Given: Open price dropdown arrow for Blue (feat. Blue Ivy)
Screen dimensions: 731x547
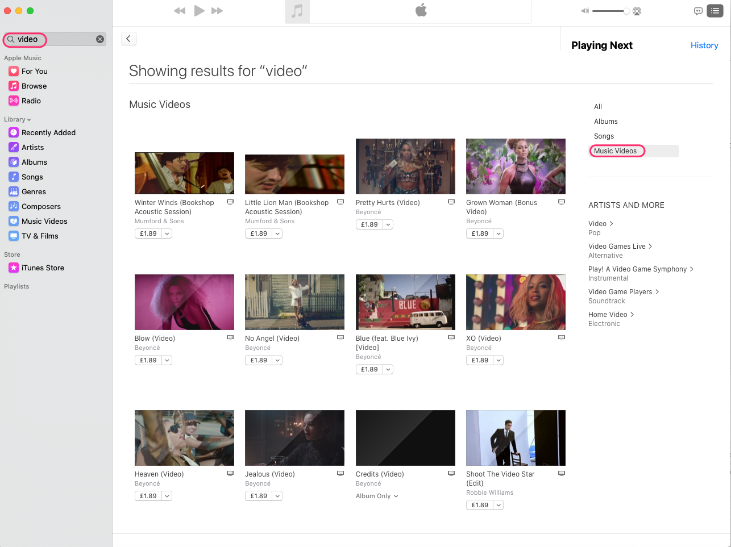Looking at the screenshot, I should coord(388,369).
